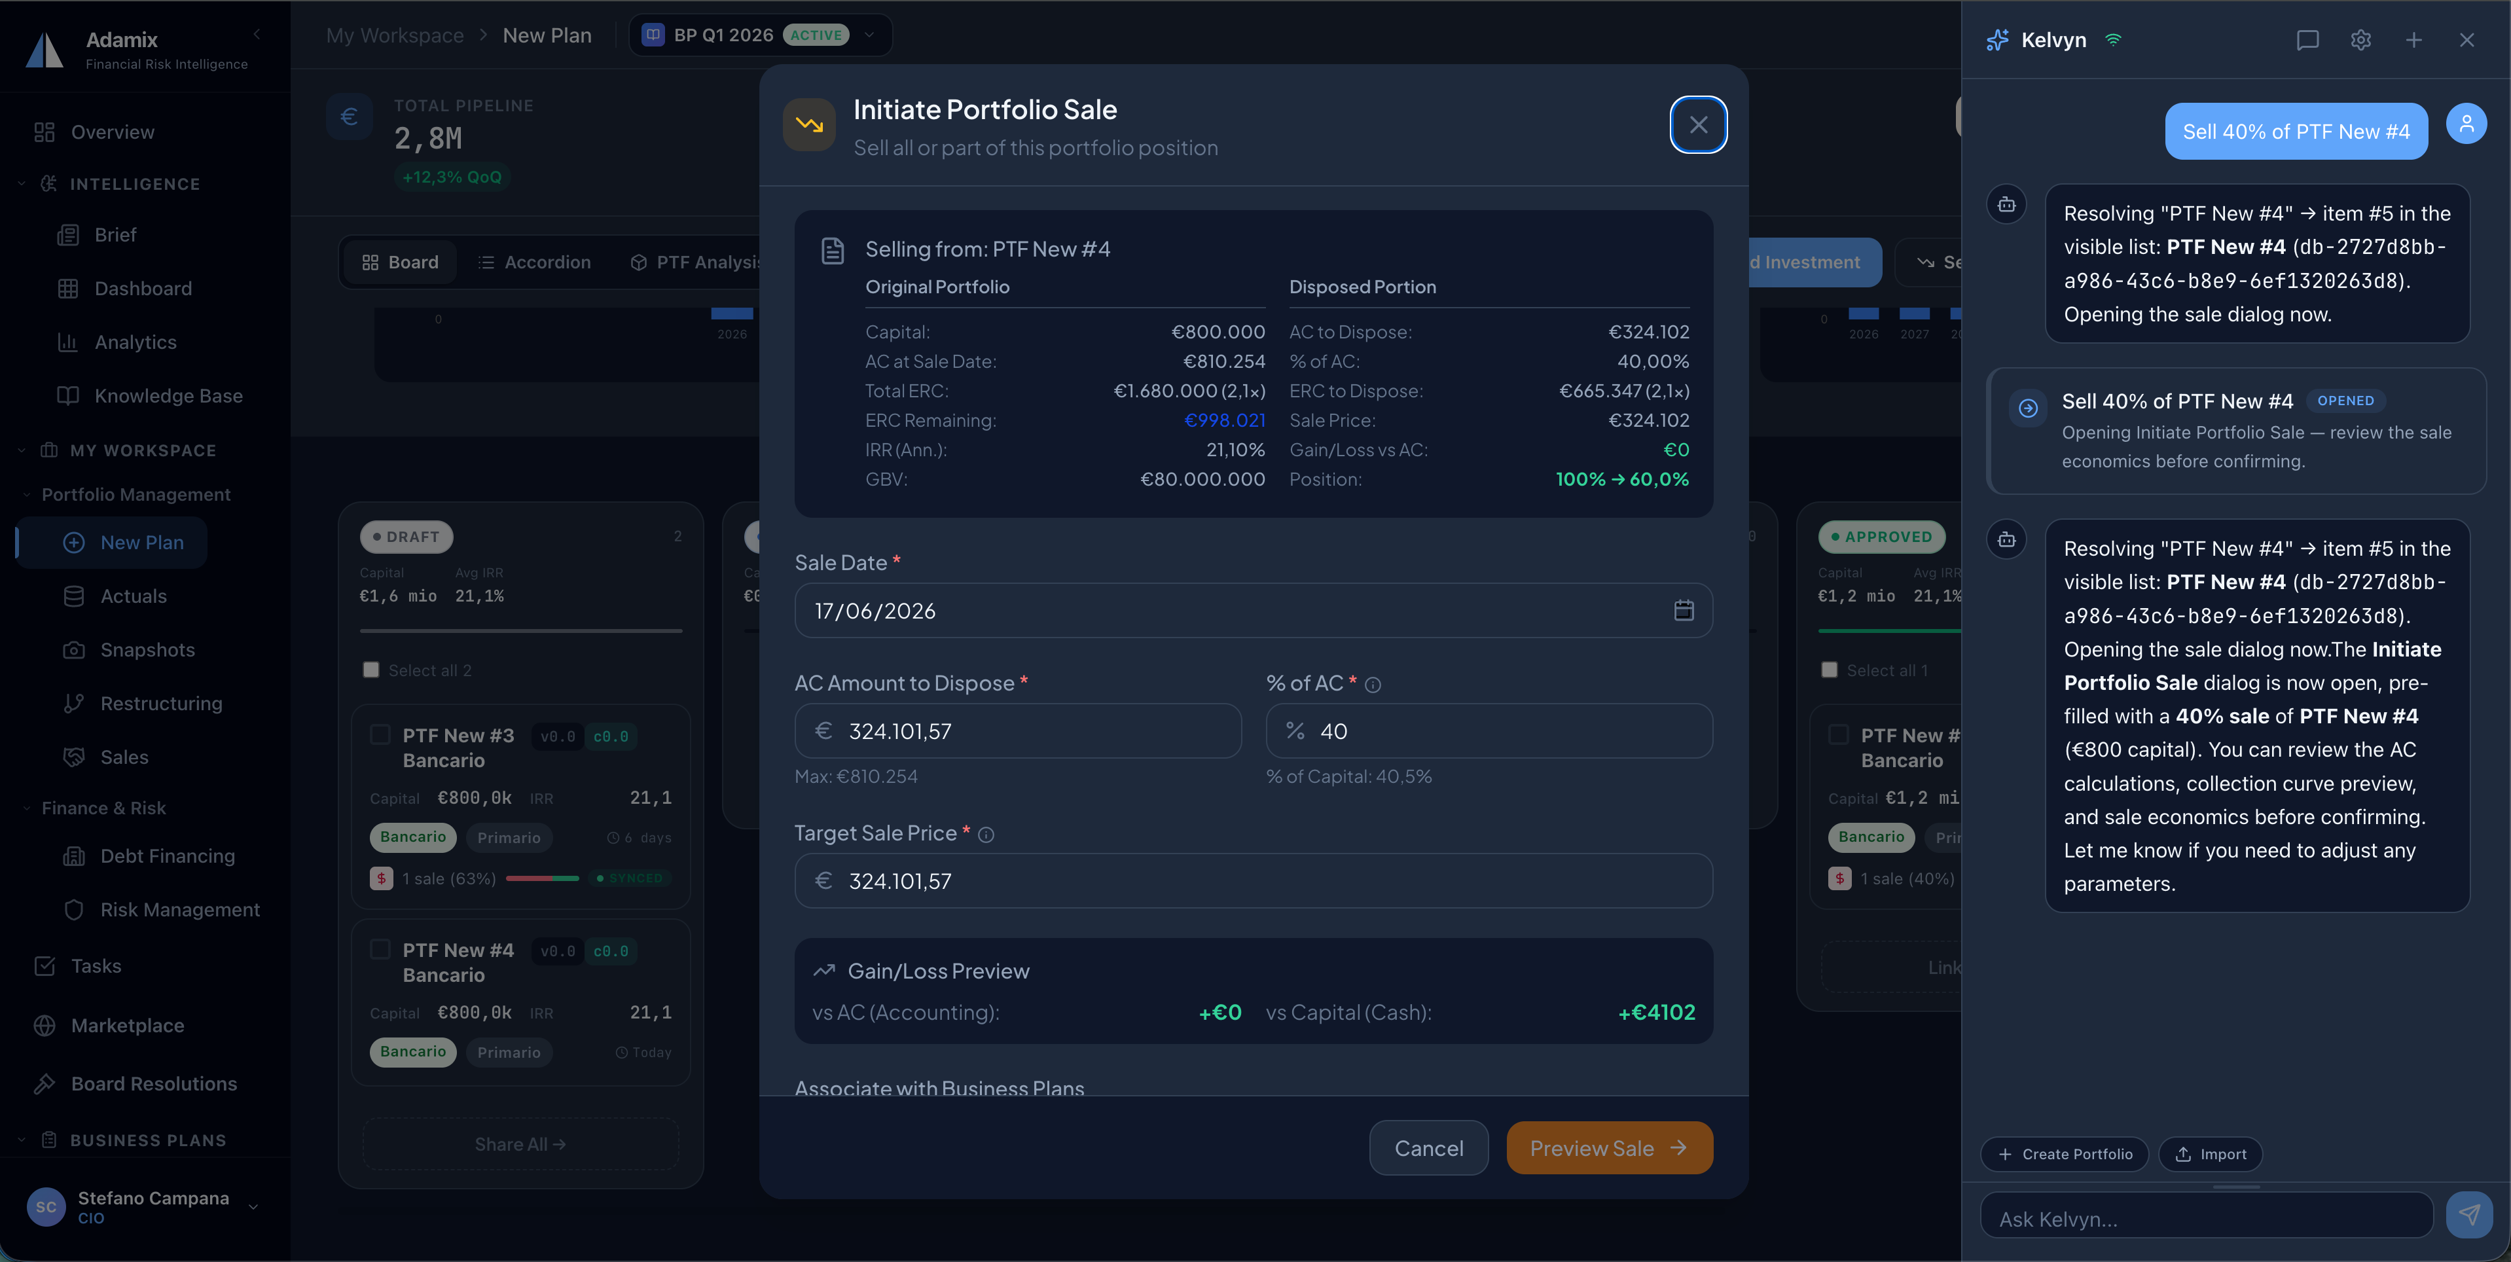Open the Sale Date calendar picker icon
Screen dimensions: 2511x1262
pos(1684,610)
